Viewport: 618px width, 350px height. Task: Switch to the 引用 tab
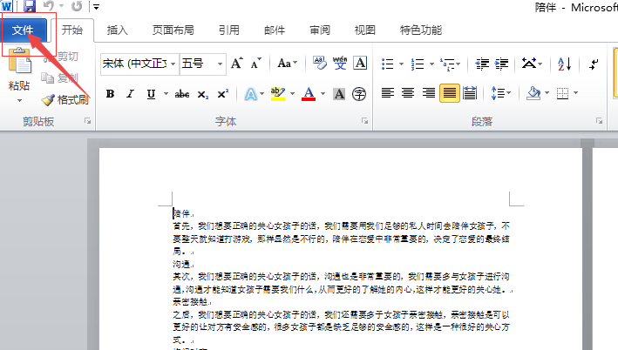tap(229, 30)
